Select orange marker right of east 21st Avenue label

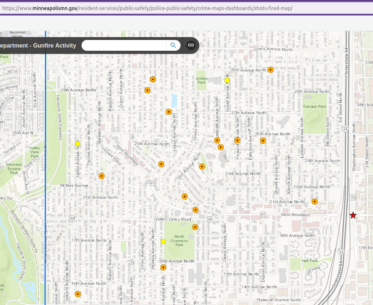[x=315, y=202]
